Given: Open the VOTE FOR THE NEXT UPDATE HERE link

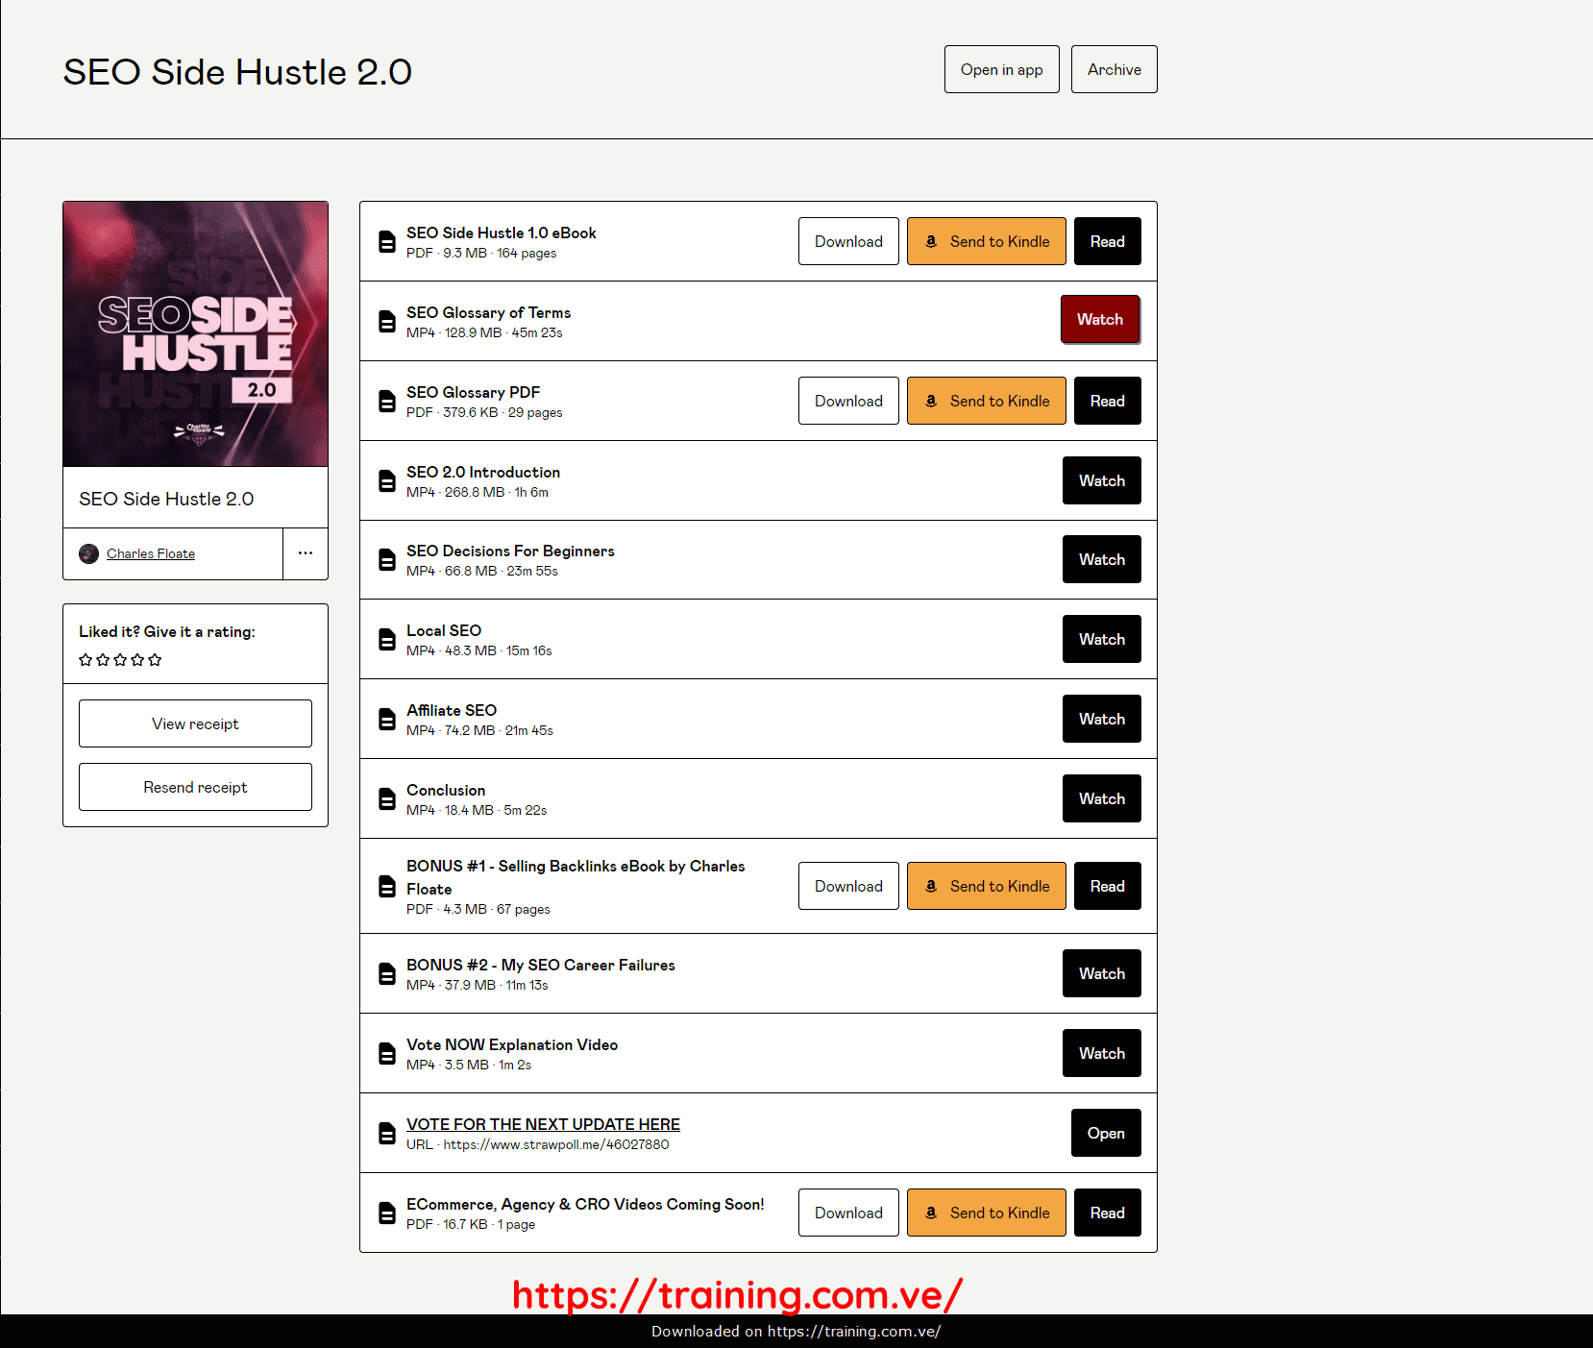Looking at the screenshot, I should tap(543, 1123).
